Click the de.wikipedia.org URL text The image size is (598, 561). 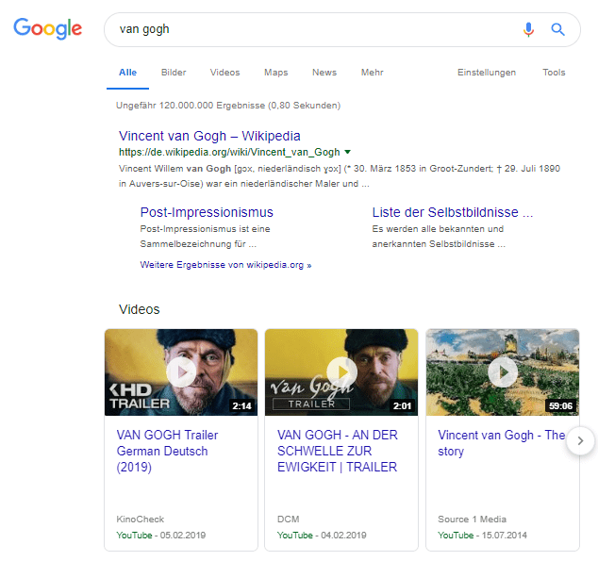coord(229,152)
